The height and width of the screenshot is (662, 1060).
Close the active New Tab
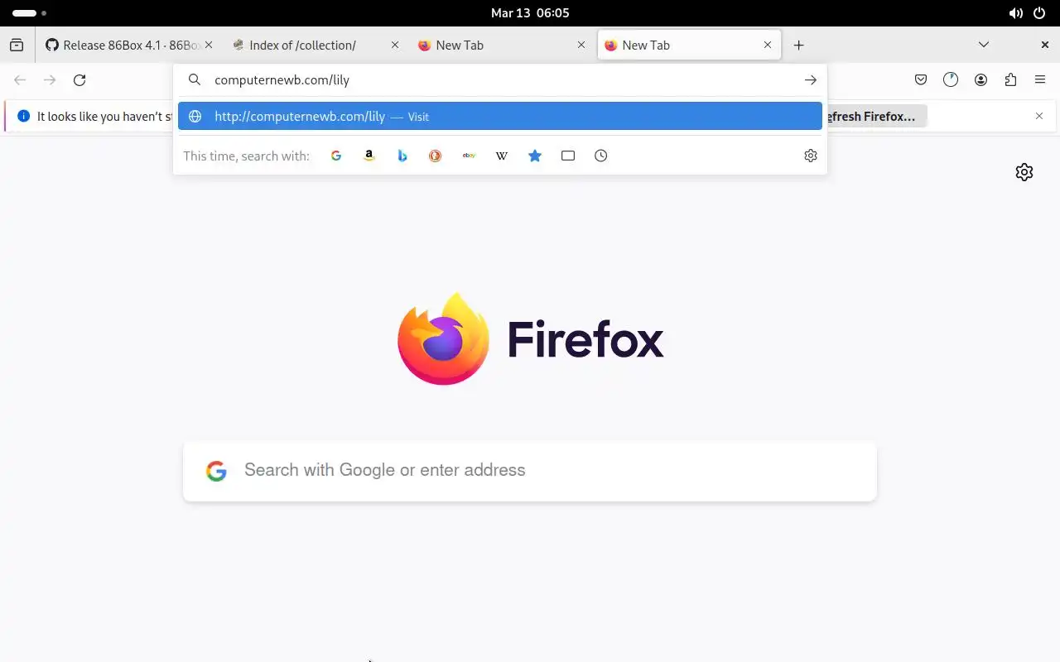tap(768, 46)
